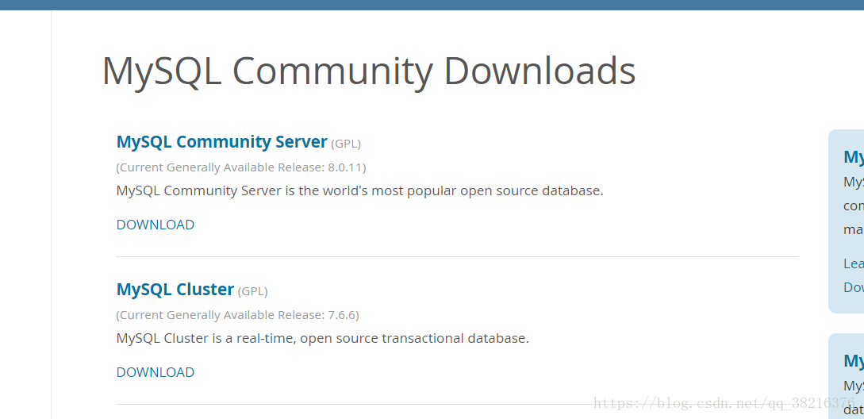Download MySQL Cluster
Viewport: 864px width, 419px height.
click(156, 373)
